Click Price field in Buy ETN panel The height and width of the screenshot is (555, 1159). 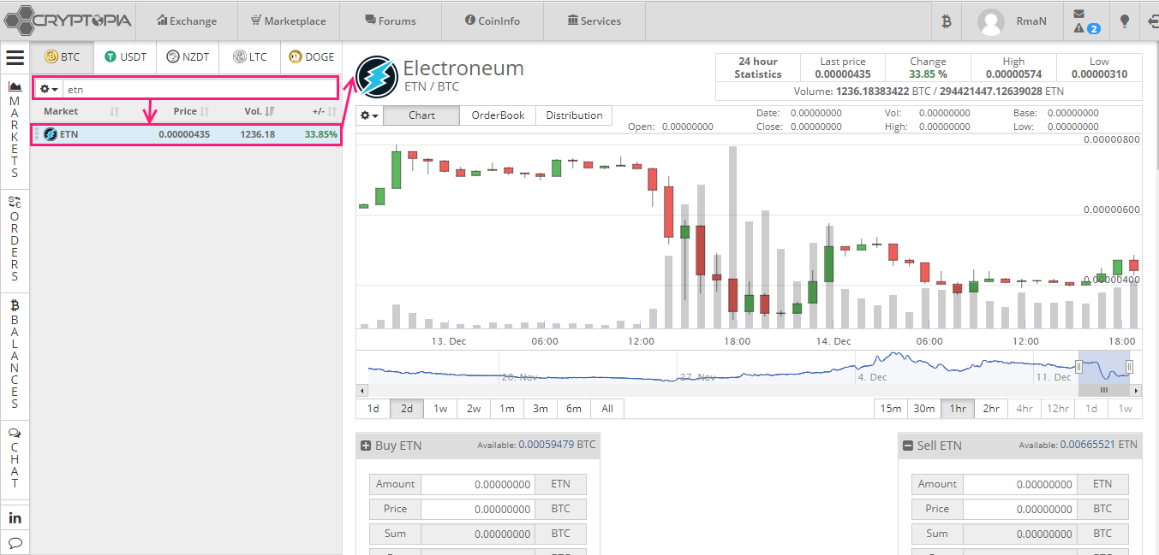(479, 509)
